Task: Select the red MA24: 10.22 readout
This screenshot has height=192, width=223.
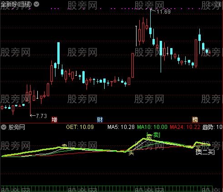Action: click(185, 127)
